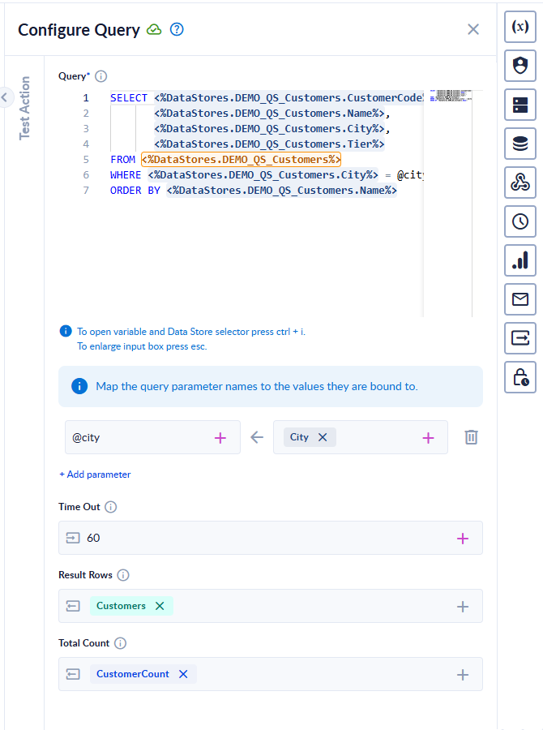
Task: Open the server connections panel icon
Action: 520,105
